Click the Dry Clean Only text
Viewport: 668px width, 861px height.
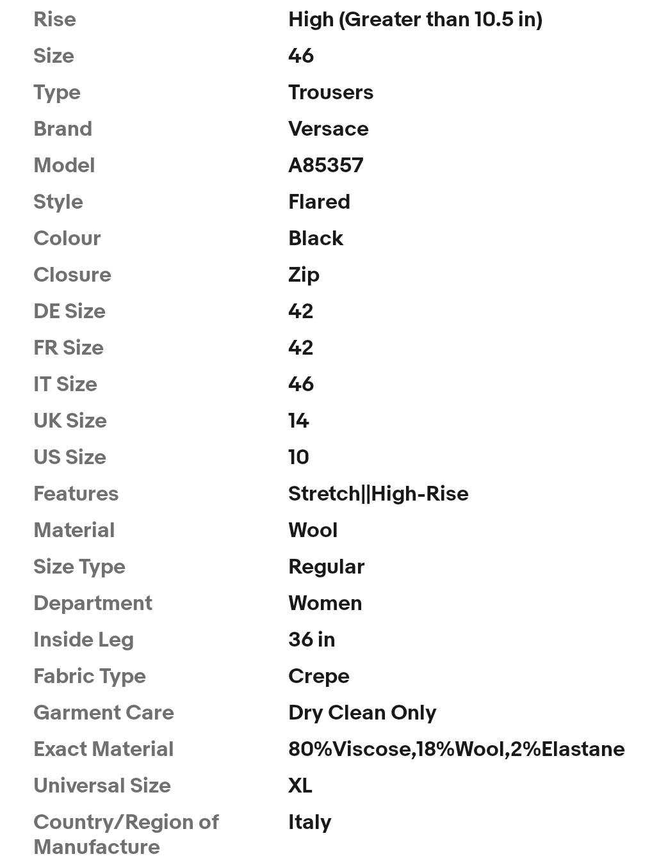point(362,713)
